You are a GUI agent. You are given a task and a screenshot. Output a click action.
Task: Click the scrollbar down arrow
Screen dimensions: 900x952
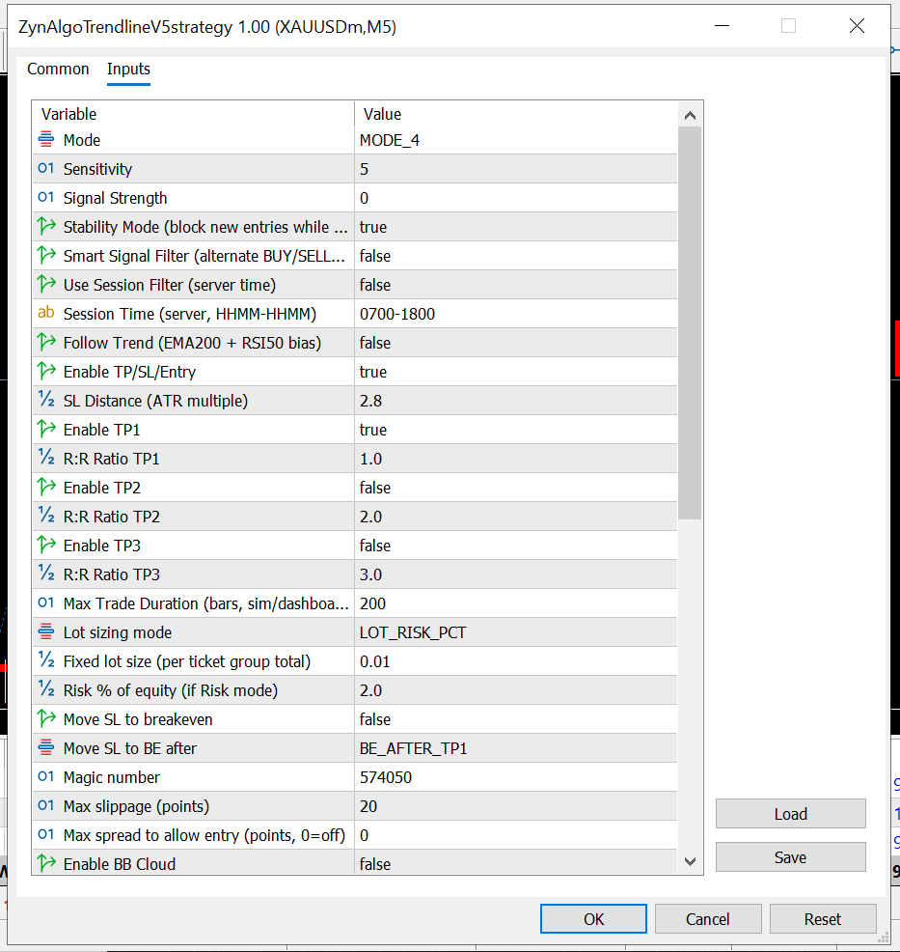690,861
